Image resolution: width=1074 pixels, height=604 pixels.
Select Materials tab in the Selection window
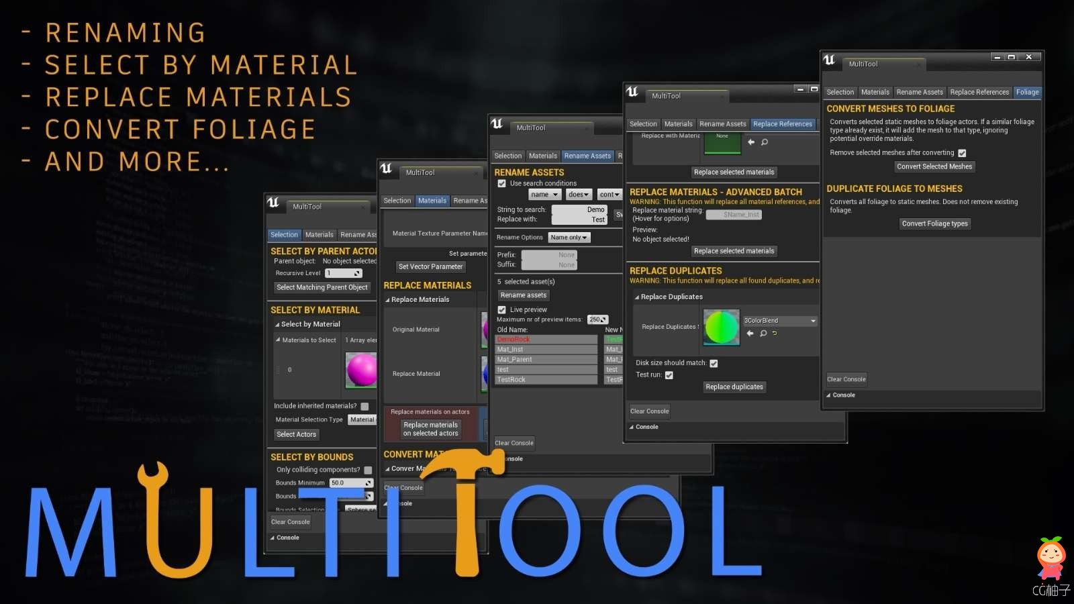click(319, 235)
